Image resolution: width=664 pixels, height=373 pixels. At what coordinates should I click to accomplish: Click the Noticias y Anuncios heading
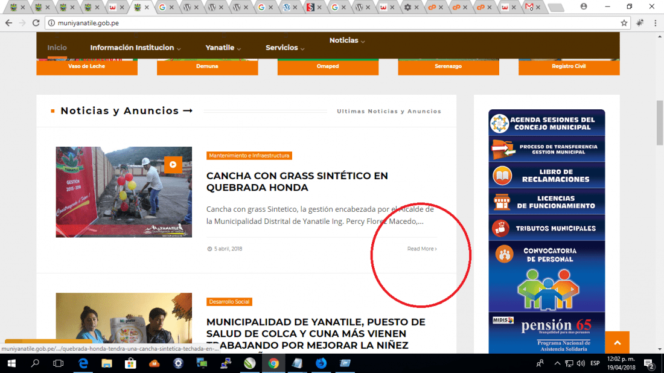(x=126, y=111)
